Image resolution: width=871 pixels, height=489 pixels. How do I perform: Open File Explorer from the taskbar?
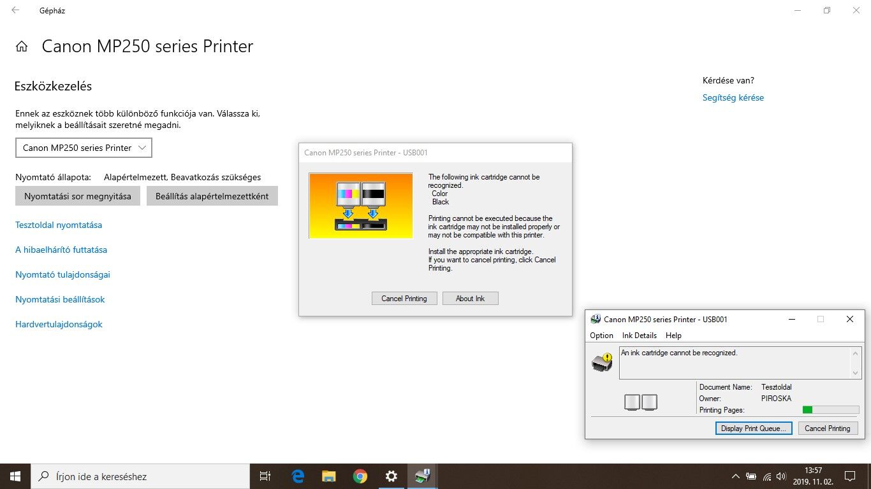(329, 476)
